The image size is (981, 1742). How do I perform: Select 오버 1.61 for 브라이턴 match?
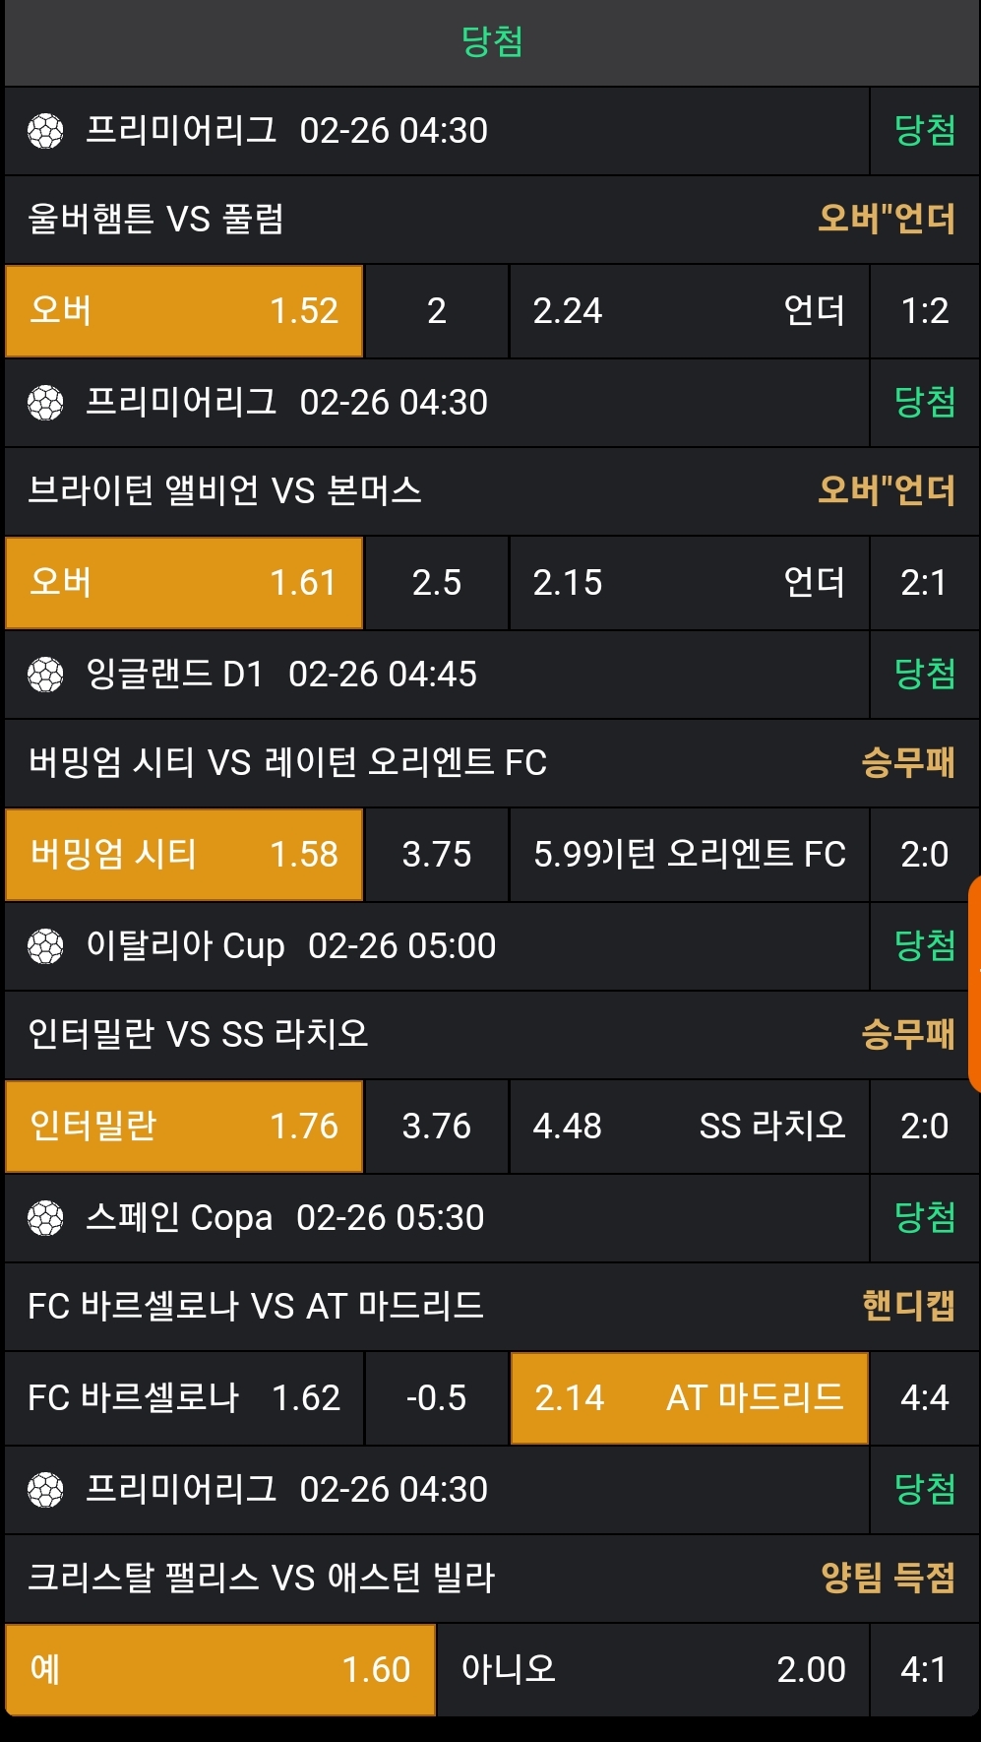coord(184,583)
